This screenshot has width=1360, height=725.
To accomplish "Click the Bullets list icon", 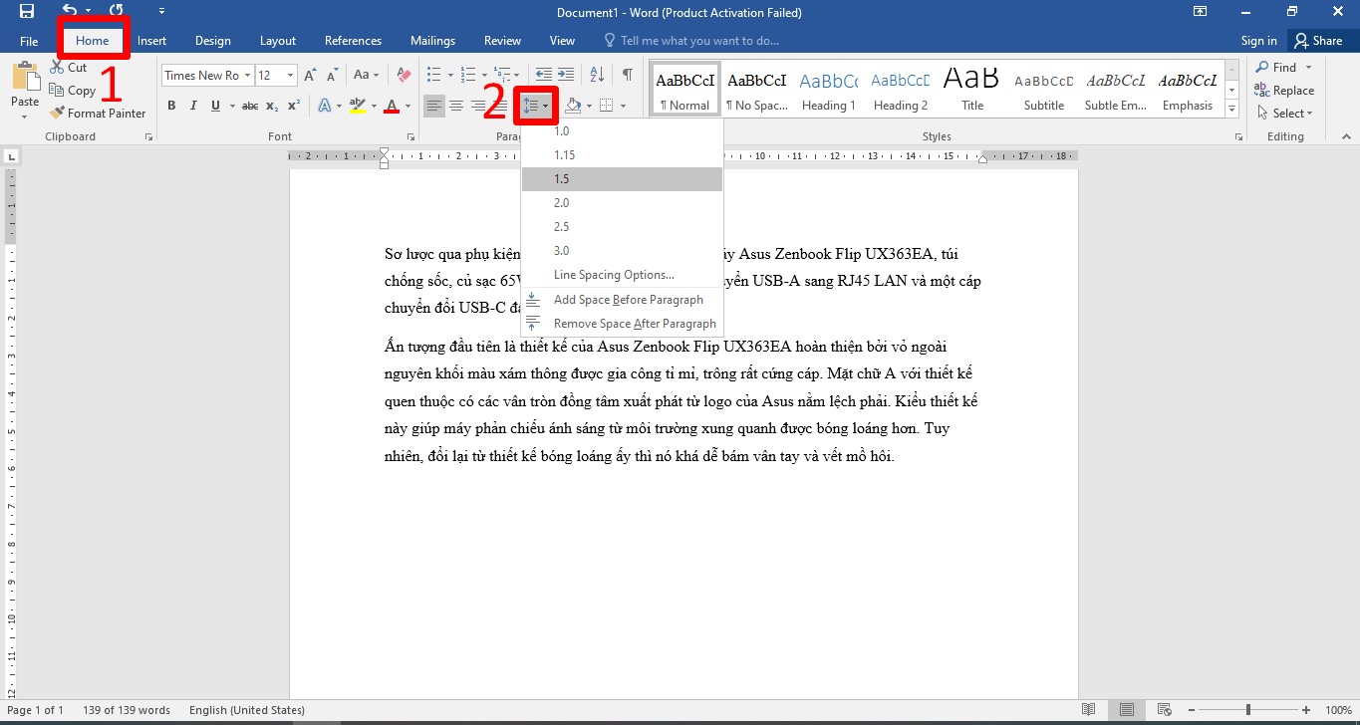I will point(434,76).
